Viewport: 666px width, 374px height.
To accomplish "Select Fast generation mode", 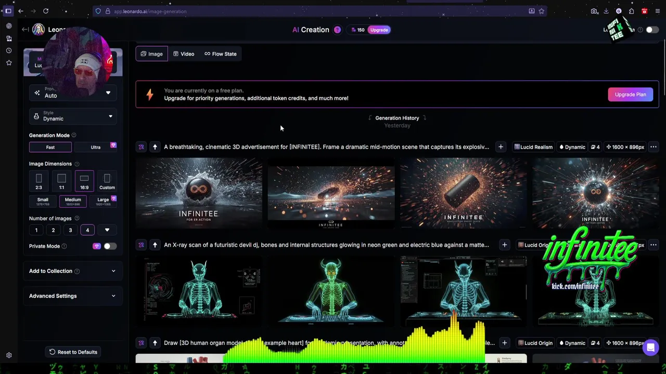I will click(50, 148).
